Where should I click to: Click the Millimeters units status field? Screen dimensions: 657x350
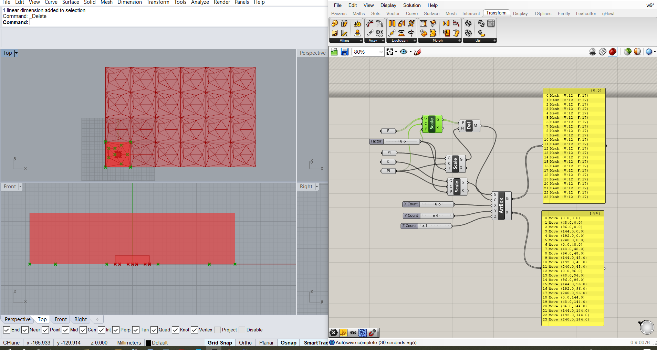coord(129,343)
